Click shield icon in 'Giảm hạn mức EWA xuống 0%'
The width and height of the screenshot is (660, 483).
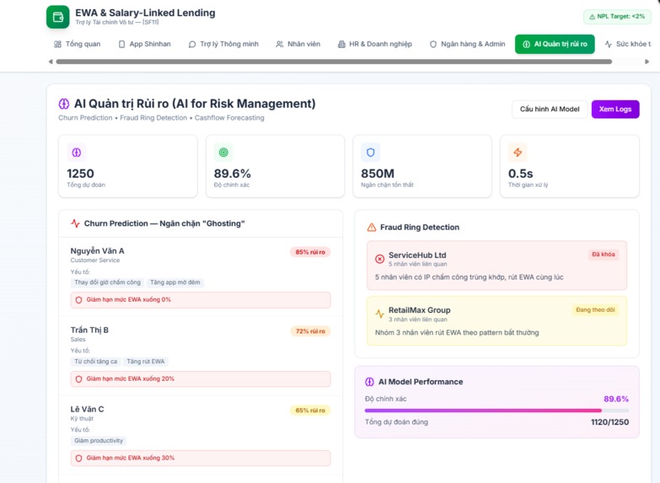(78, 300)
